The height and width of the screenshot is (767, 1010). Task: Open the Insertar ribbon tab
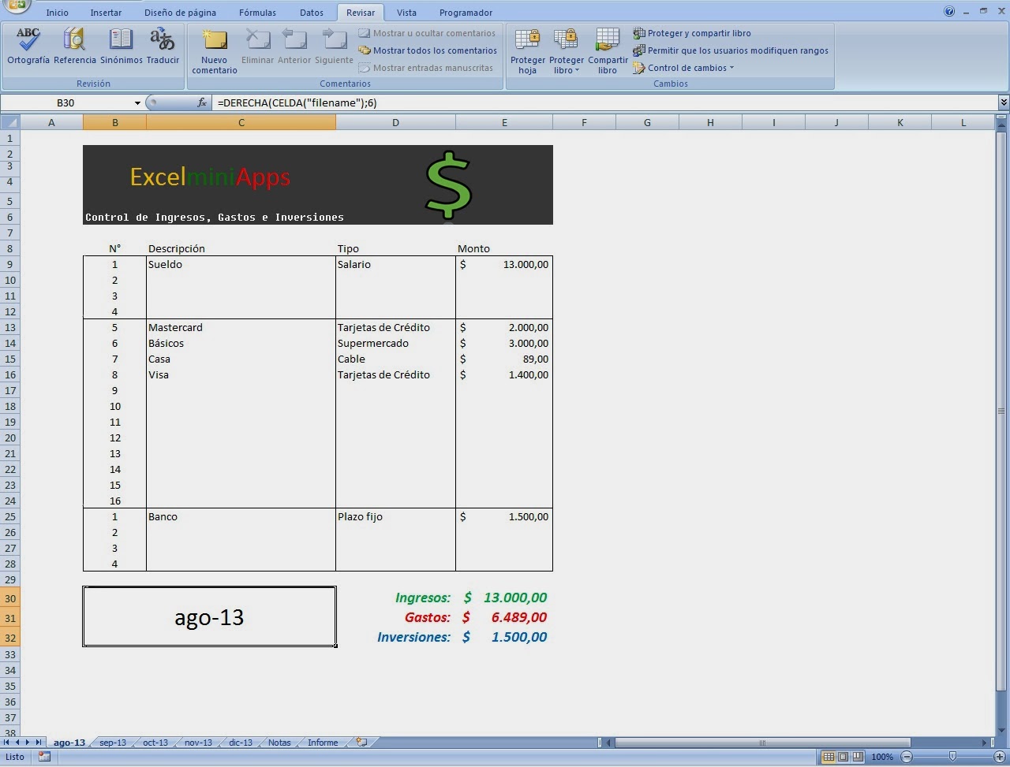click(106, 13)
